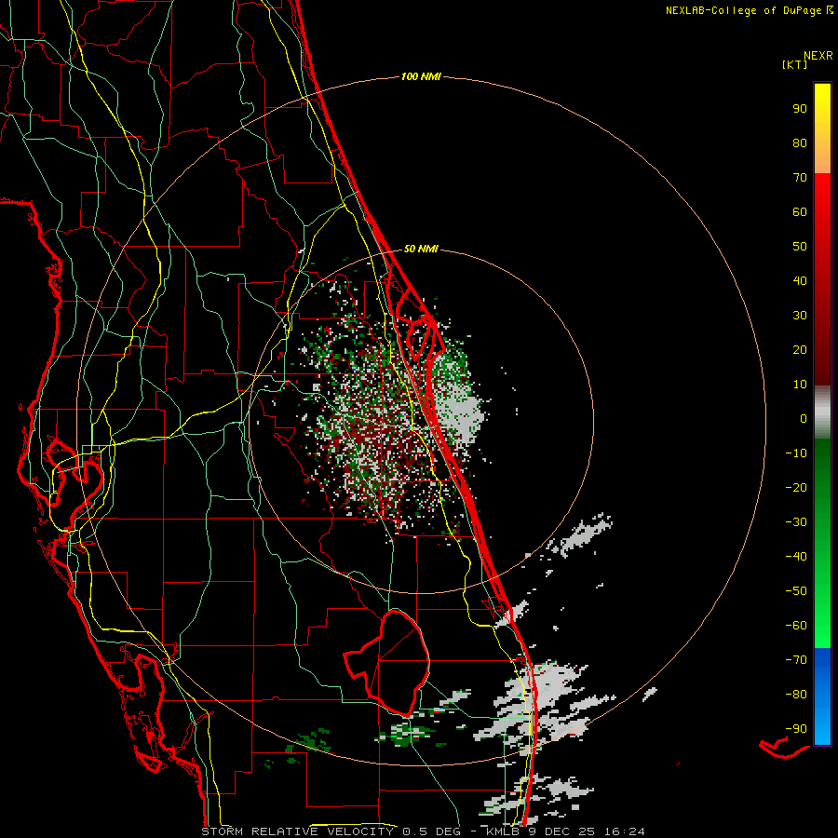Select the 70 value on velocity scale
838x838 pixels.
[x=800, y=178]
